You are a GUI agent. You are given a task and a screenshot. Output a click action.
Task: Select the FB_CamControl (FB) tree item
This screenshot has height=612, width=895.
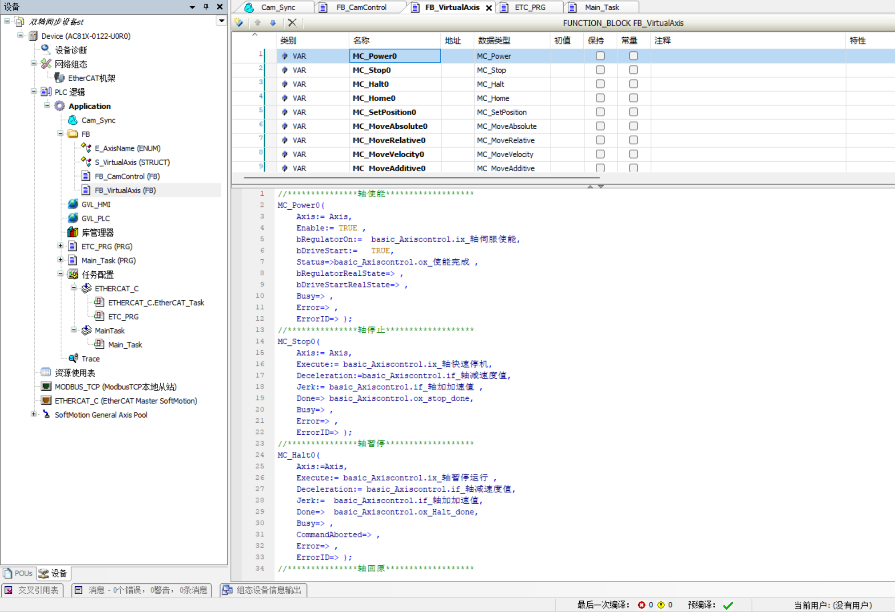pos(127,176)
